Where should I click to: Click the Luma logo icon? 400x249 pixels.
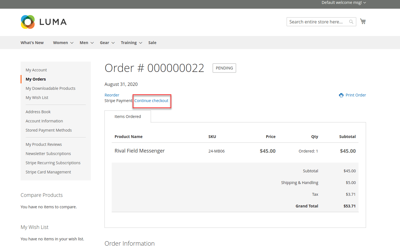[x=28, y=22]
